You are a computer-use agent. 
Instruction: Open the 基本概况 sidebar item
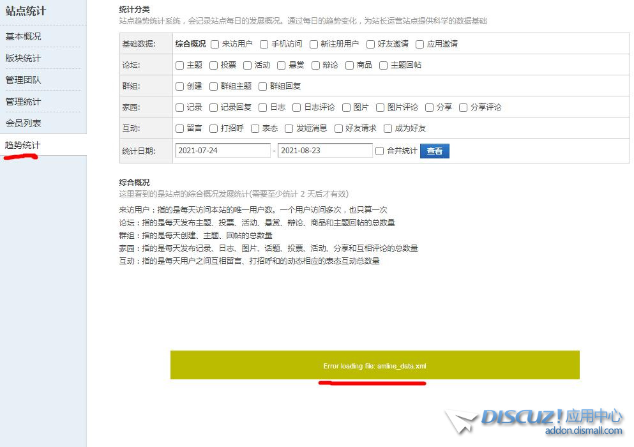tap(24, 36)
